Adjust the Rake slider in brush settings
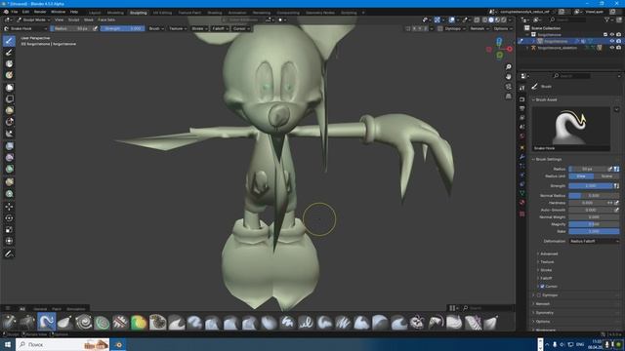This screenshot has width=625, height=351. click(594, 231)
